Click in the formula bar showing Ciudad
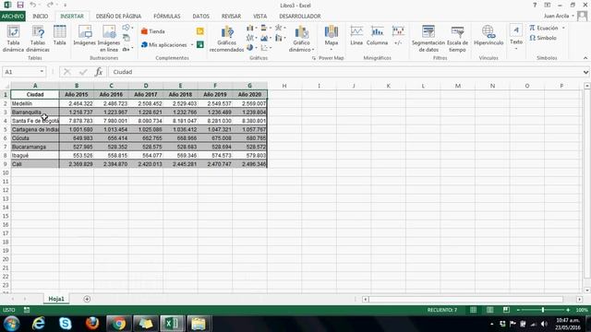This screenshot has height=332, width=591. coord(344,72)
